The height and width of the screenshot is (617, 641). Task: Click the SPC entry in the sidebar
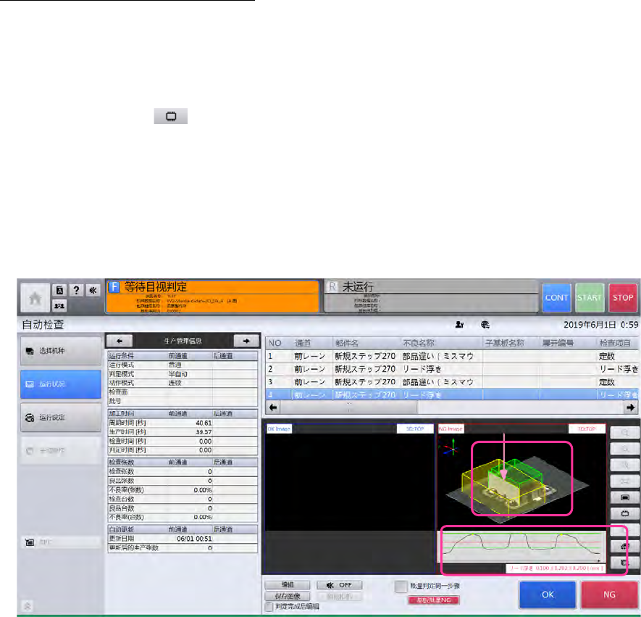61,542
